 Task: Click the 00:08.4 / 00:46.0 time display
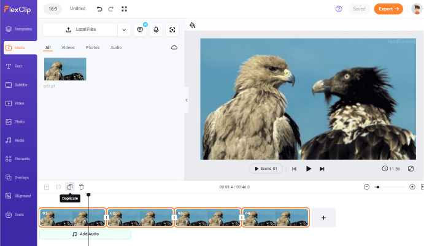tap(234, 186)
